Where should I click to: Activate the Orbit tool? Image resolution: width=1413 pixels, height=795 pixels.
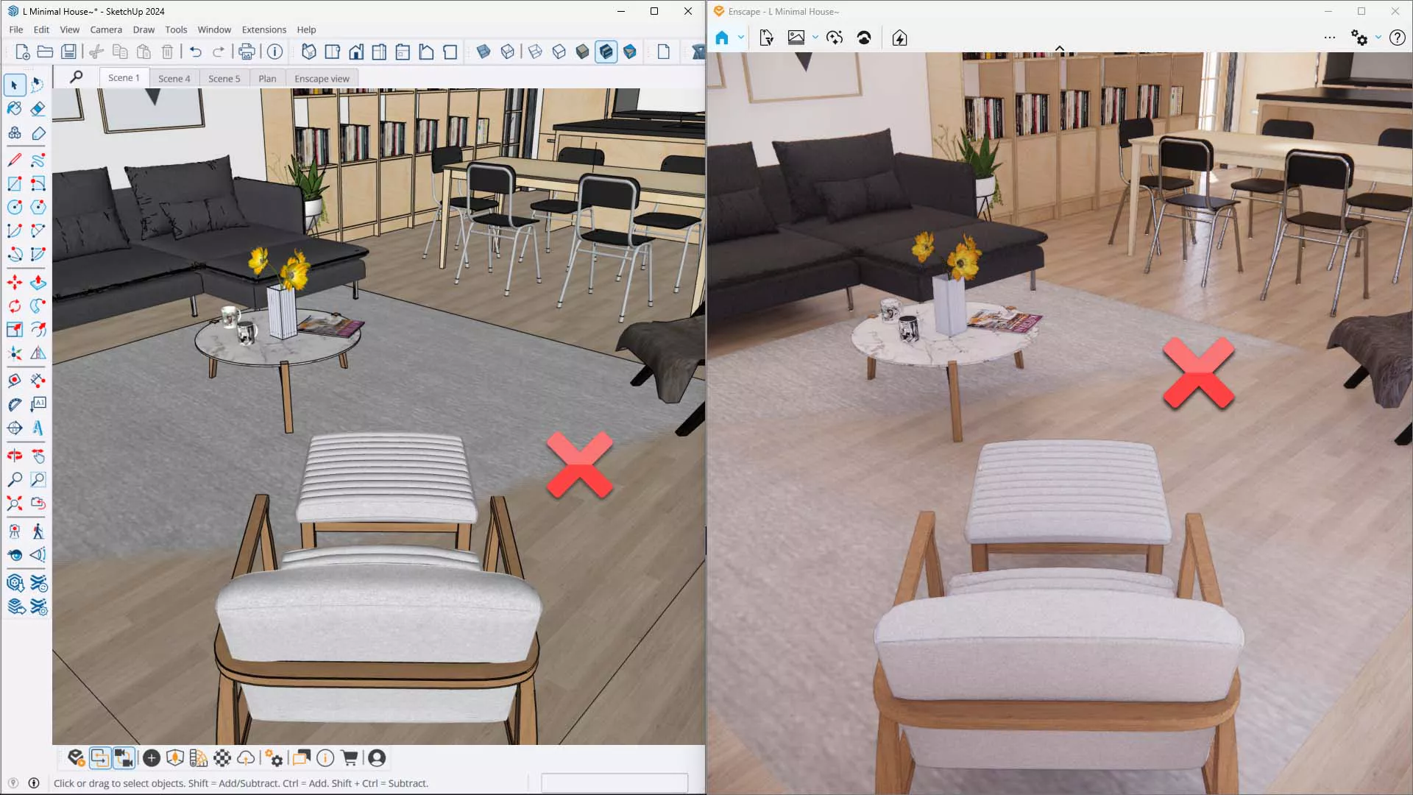tap(15, 456)
